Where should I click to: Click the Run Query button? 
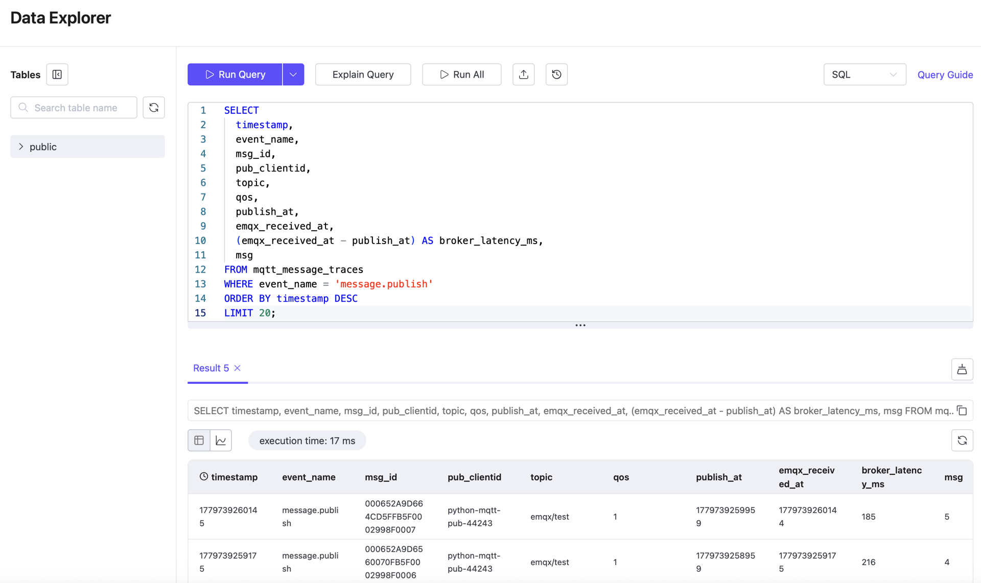coord(235,75)
